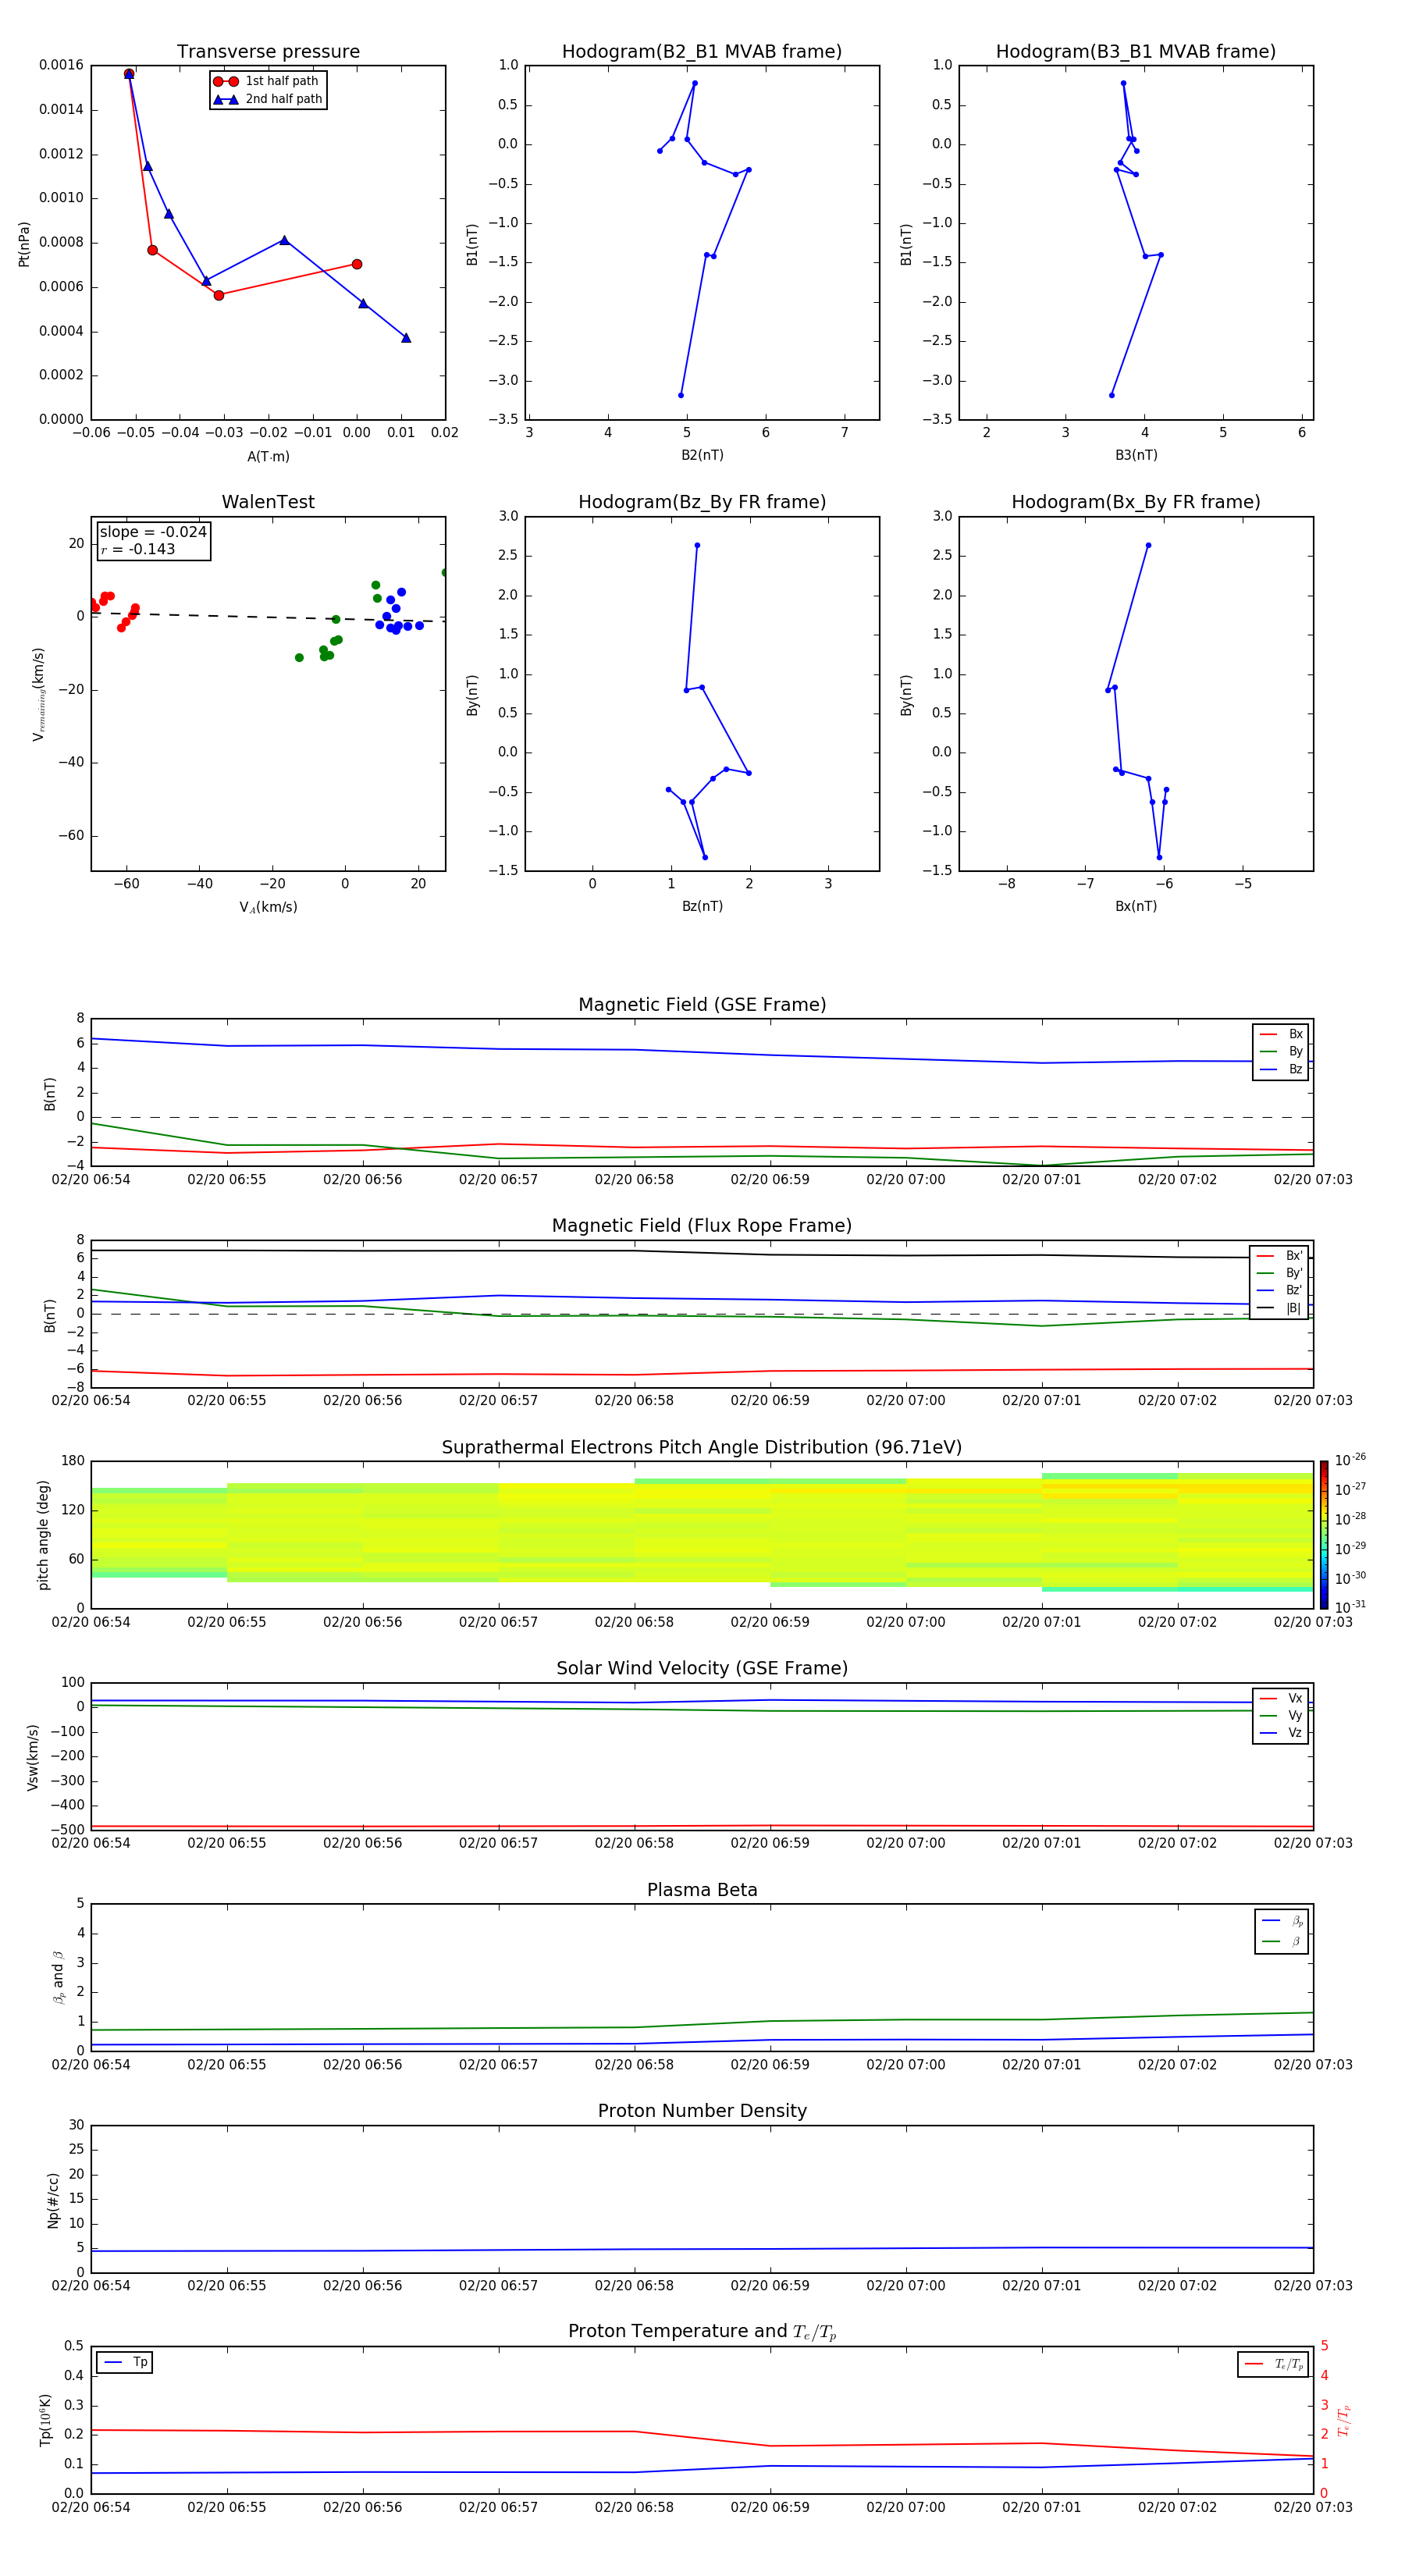Click the 'Vy' legend entry in velocity plot
The image size is (1405, 2576).
(1282, 1716)
